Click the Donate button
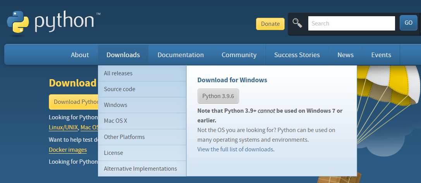 tap(270, 24)
